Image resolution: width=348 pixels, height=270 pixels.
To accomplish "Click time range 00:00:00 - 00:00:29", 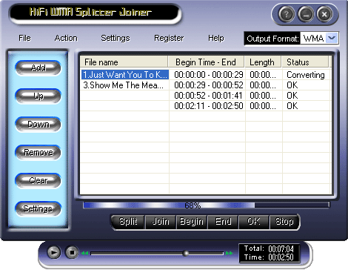I will click(209, 75).
